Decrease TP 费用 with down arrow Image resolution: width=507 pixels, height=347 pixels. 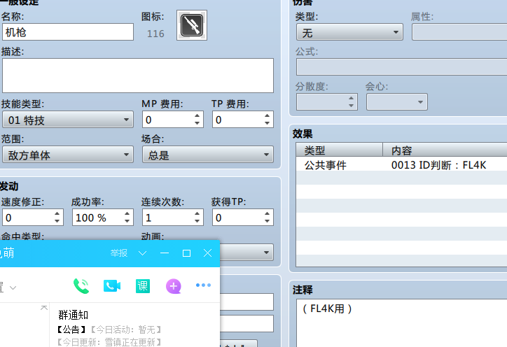click(267, 123)
